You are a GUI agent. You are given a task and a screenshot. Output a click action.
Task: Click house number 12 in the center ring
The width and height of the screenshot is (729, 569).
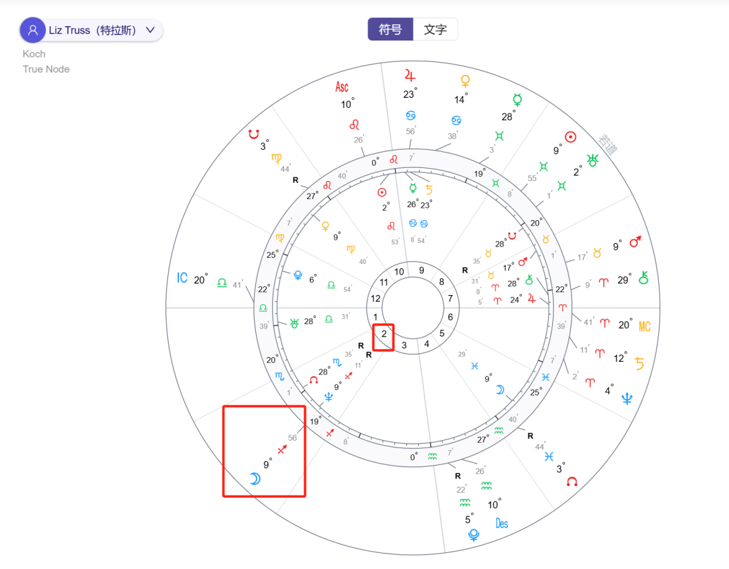pos(376,298)
